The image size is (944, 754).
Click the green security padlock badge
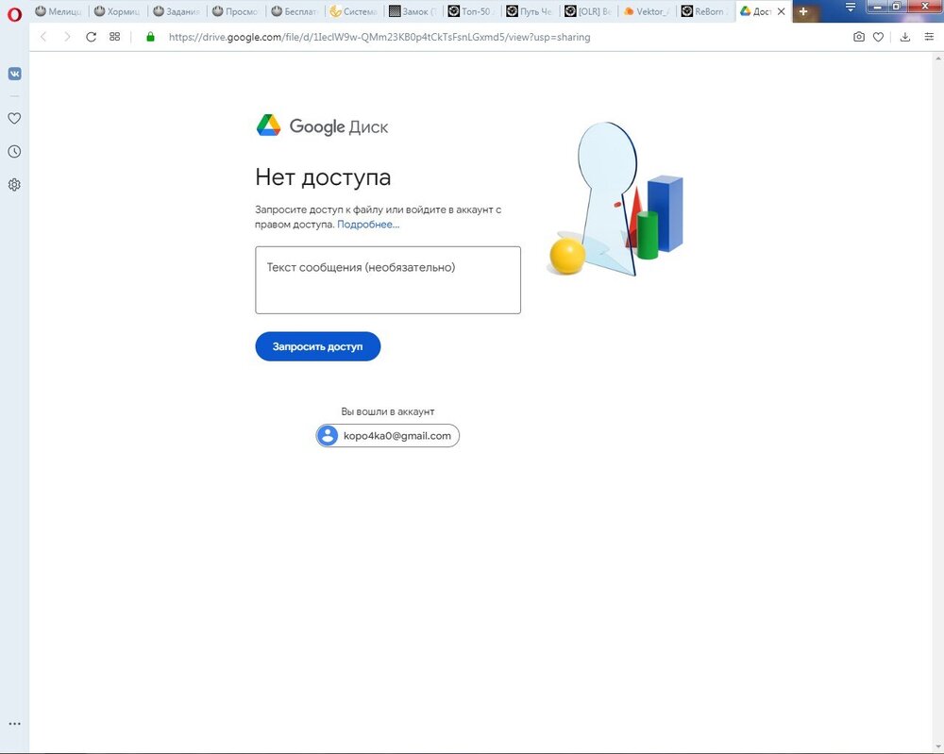(149, 37)
